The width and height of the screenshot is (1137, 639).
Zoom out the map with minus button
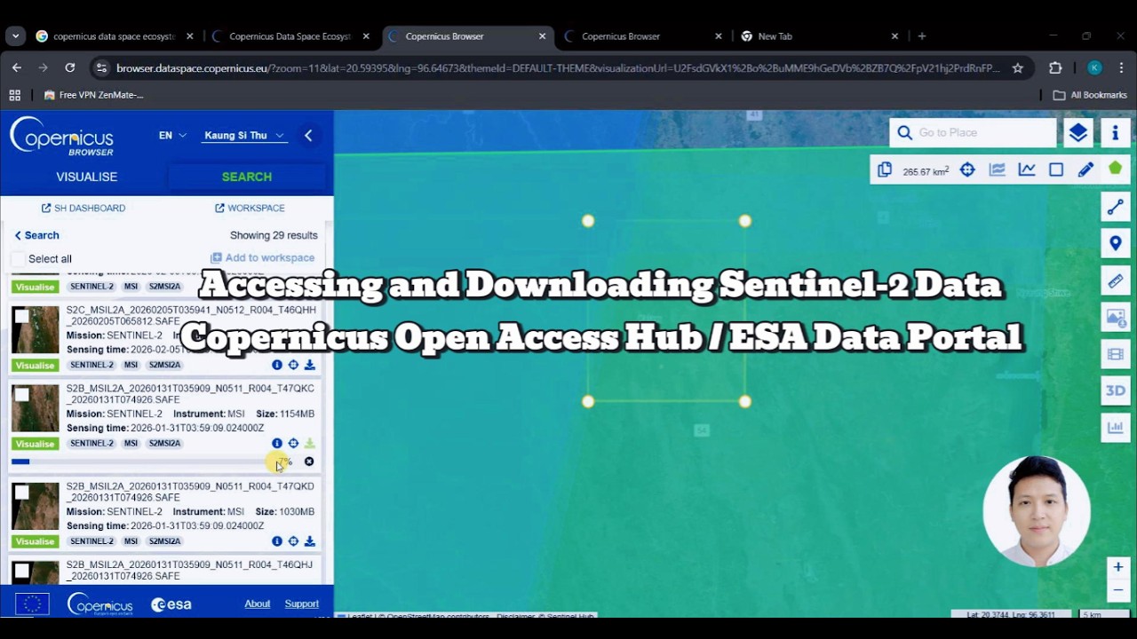point(1118,589)
